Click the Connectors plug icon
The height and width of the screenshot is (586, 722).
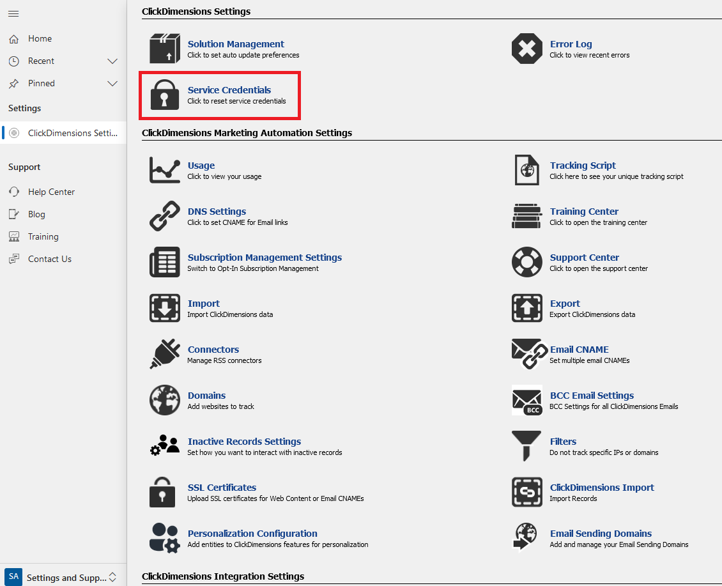[x=164, y=354]
